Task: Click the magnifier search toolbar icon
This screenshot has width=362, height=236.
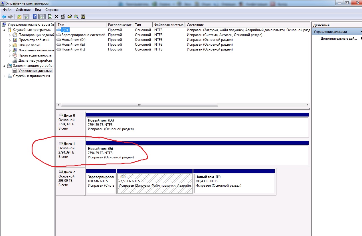Action: click(76, 17)
